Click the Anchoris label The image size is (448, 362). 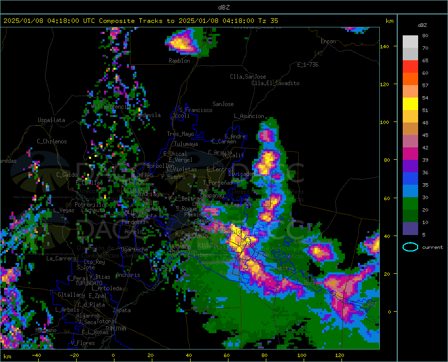128,275
